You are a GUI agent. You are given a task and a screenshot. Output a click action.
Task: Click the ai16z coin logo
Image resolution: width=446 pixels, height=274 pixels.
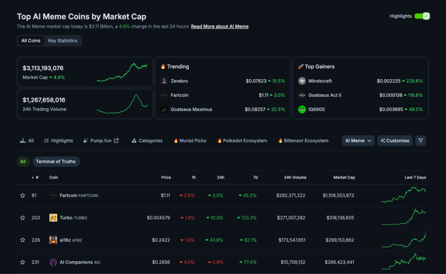pos(53,240)
